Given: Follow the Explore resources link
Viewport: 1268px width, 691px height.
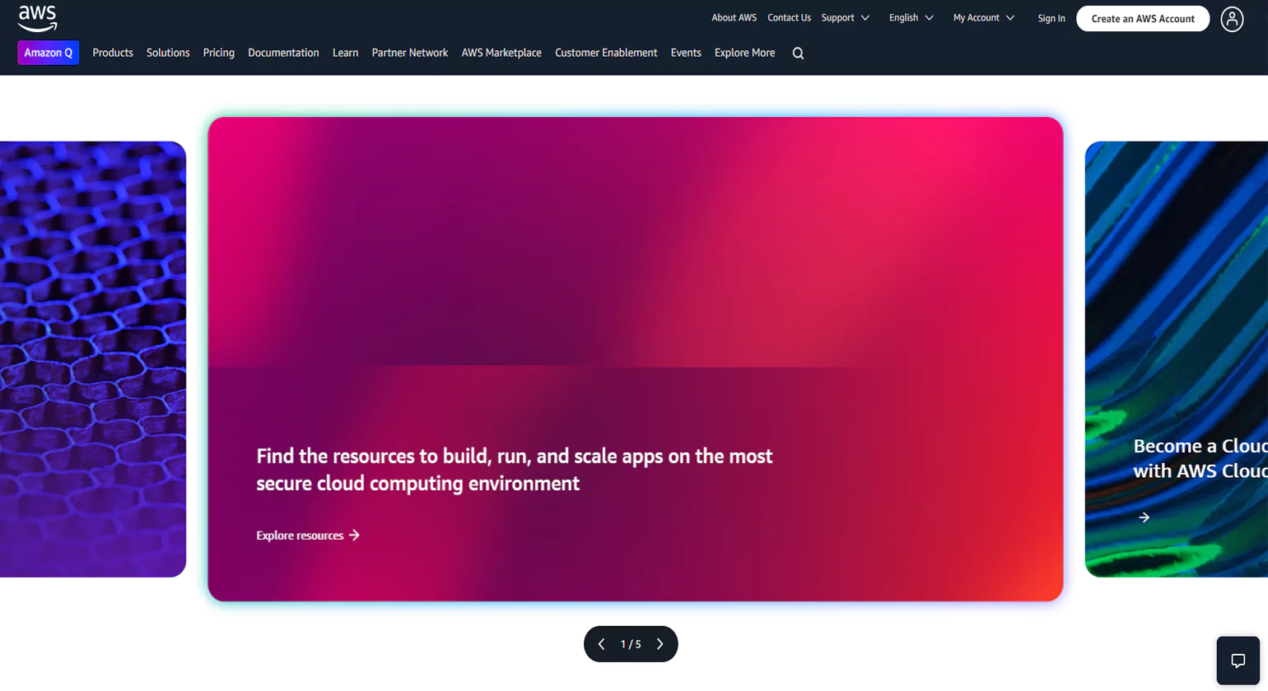Looking at the screenshot, I should pos(299,535).
